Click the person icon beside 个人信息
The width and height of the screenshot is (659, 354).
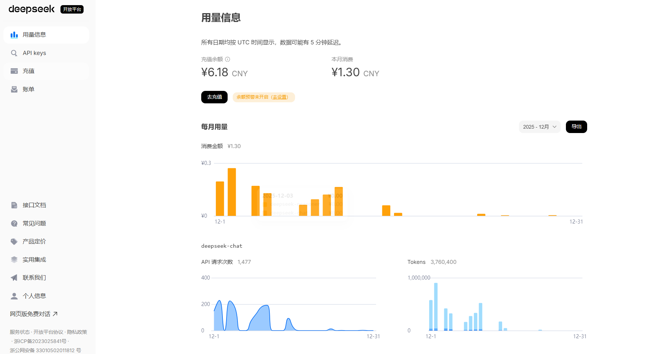pyautogui.click(x=14, y=296)
